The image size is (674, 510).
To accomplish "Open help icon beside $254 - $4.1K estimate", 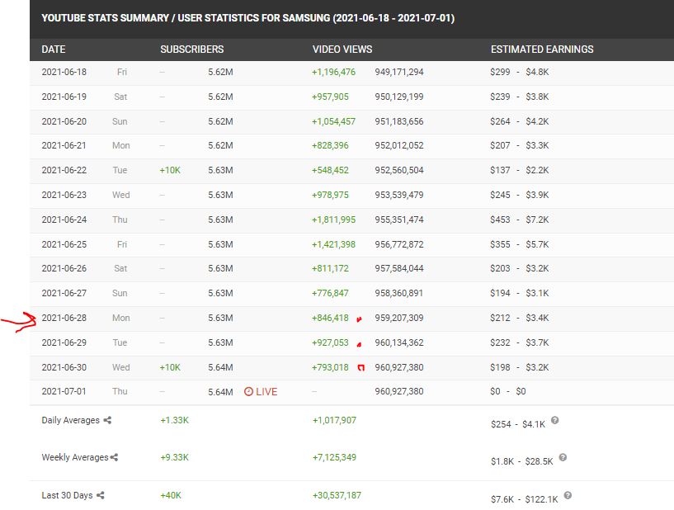I will coord(555,420).
